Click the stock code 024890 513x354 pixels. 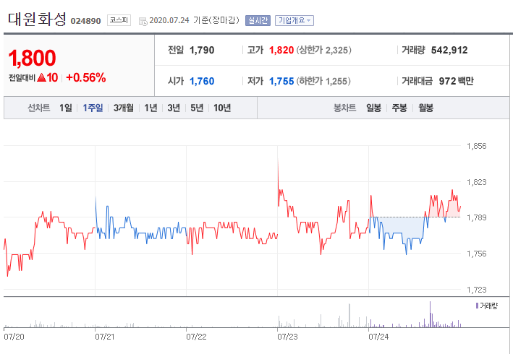pyautogui.click(x=85, y=21)
